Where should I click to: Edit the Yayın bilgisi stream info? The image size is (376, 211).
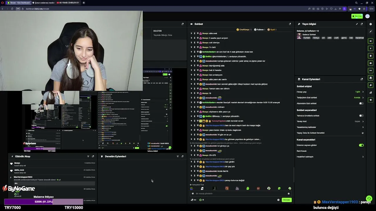357,24
